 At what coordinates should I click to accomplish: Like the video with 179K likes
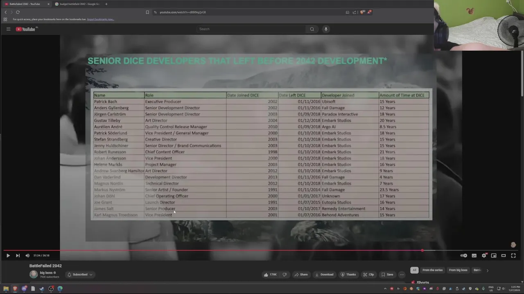(x=270, y=275)
